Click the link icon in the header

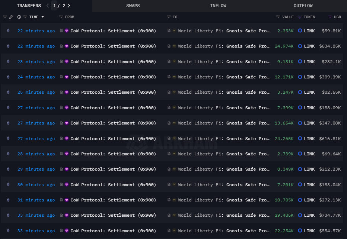point(11,17)
